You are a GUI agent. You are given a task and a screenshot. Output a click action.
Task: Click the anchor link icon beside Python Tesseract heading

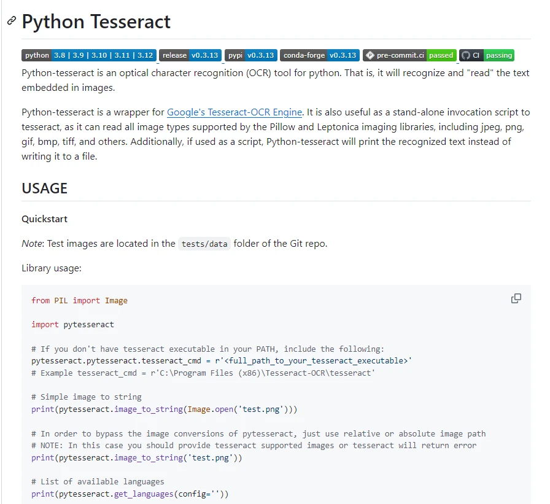pos(11,21)
